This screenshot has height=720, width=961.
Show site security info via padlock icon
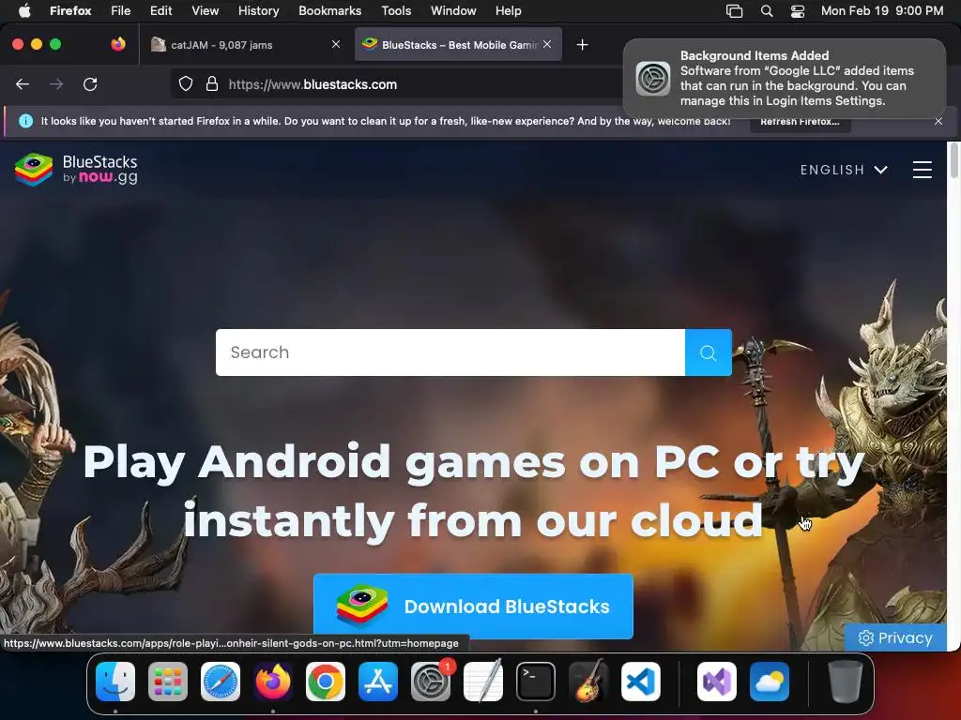point(212,84)
